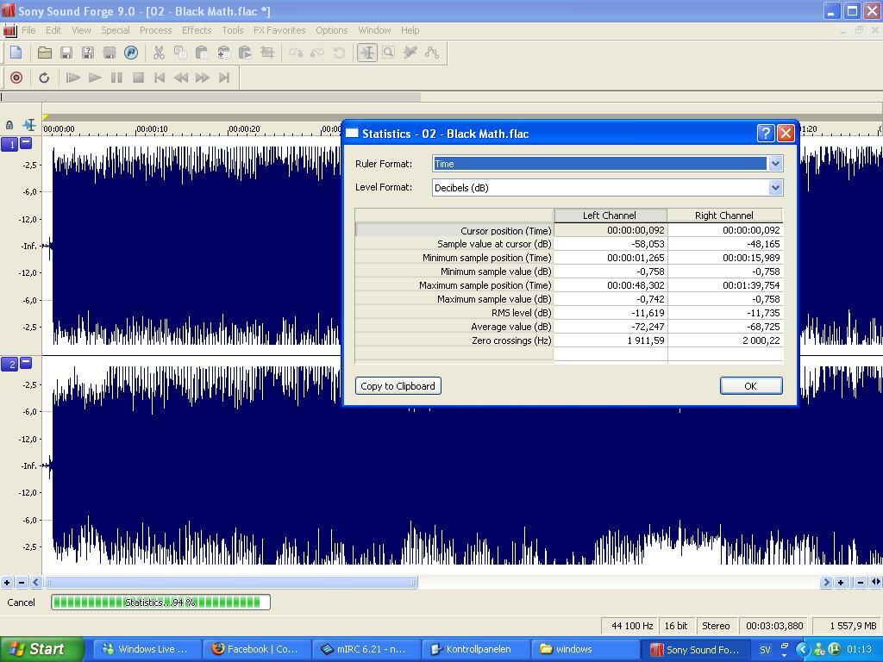Image resolution: width=883 pixels, height=662 pixels.
Task: Click the horizontal waveform scrollbar thumb
Action: coord(231,583)
